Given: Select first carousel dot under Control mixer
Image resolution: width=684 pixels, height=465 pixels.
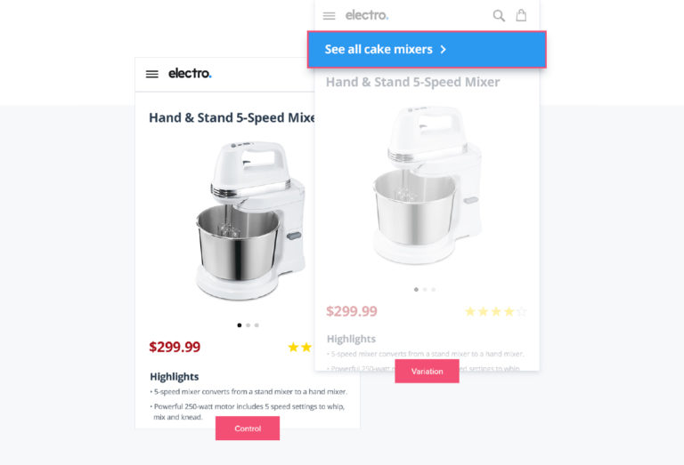Looking at the screenshot, I should (x=239, y=325).
